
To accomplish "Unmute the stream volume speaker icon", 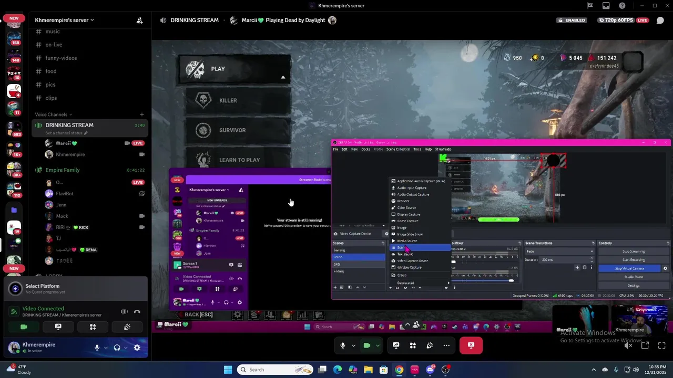I will tap(628, 345).
